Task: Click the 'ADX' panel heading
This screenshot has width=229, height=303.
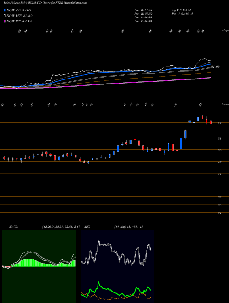Action: tap(87, 227)
